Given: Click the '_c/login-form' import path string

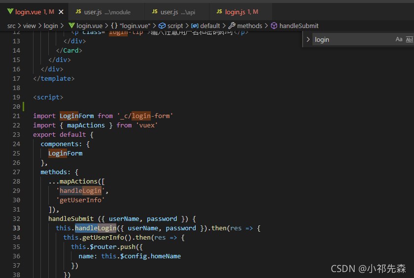Looking at the screenshot, I should 145,116.
